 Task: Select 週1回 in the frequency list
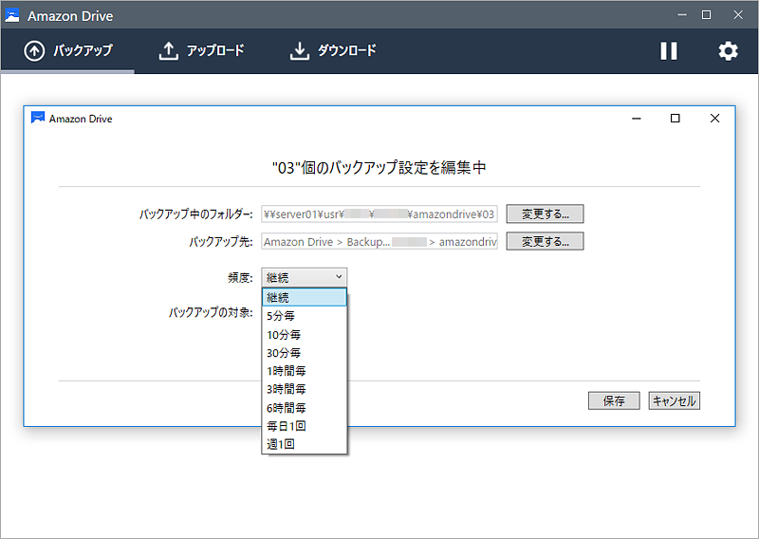(x=305, y=444)
